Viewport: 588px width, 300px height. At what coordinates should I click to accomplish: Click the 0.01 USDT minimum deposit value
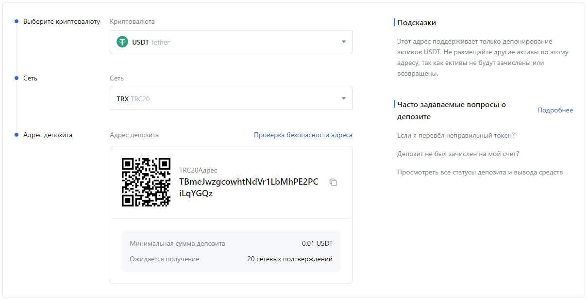click(x=317, y=244)
